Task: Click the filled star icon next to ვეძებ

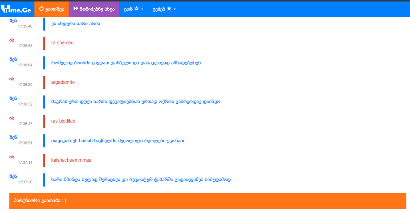Action: point(169,9)
